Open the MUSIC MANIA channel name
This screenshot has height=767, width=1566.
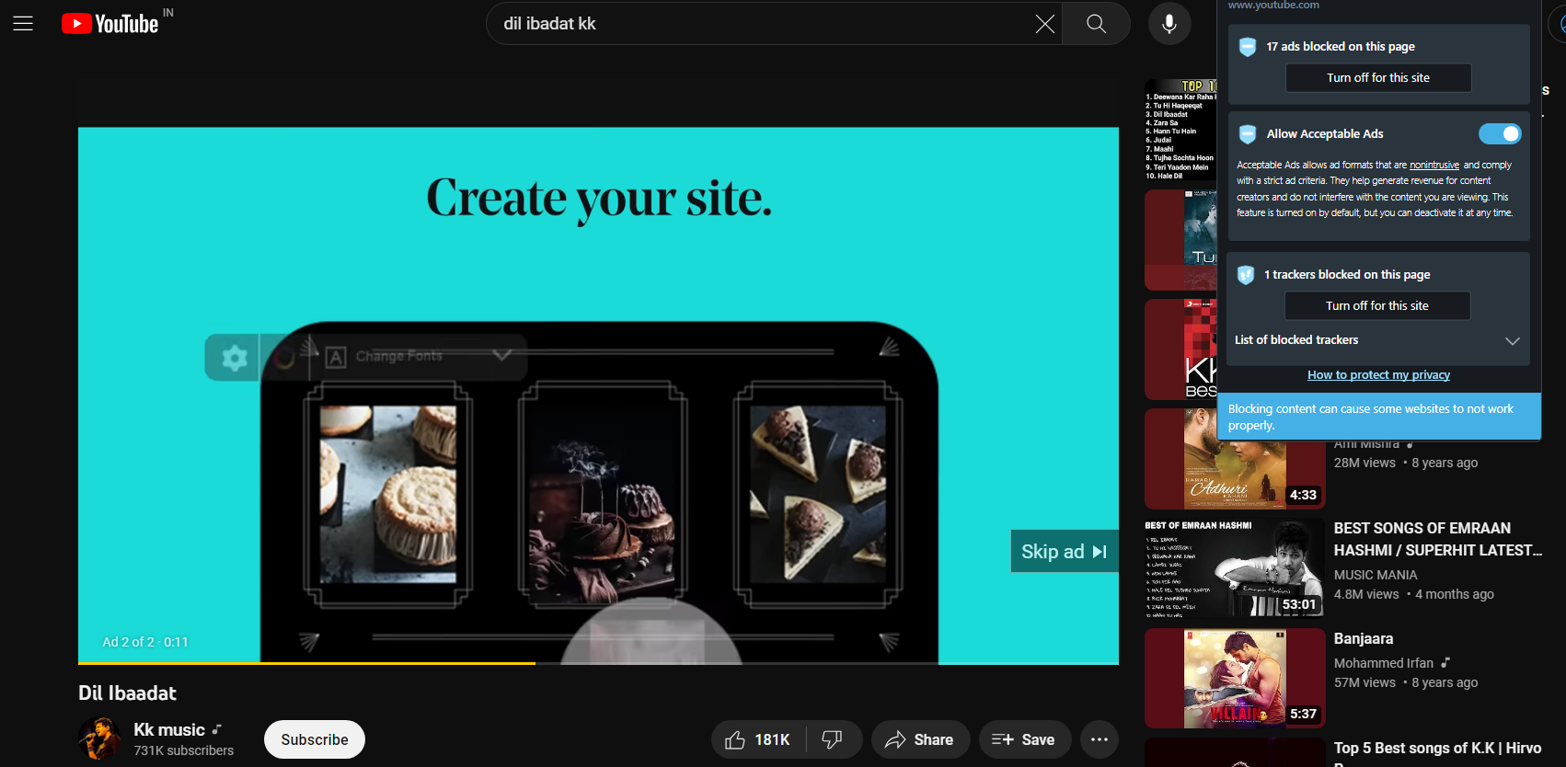pyautogui.click(x=1376, y=576)
